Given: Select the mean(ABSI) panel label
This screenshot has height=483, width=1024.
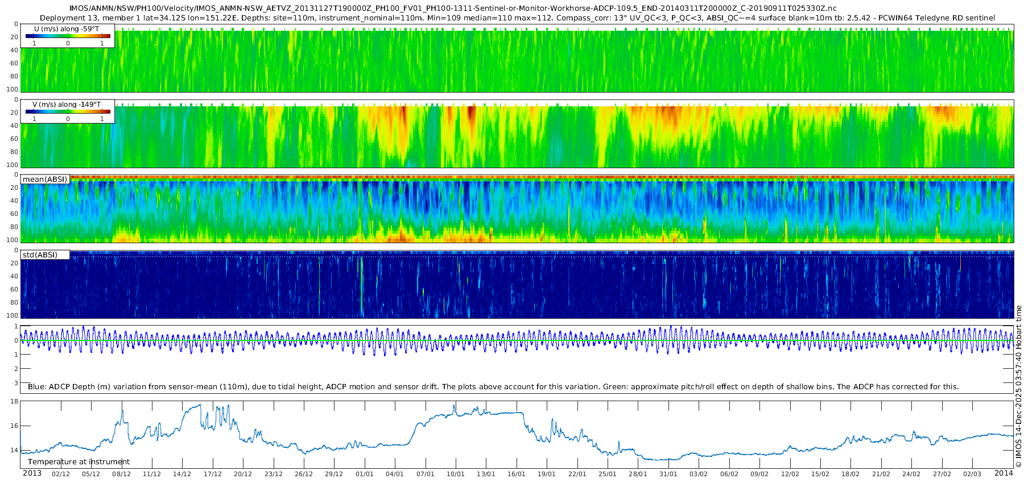Looking at the screenshot, I should [45, 180].
